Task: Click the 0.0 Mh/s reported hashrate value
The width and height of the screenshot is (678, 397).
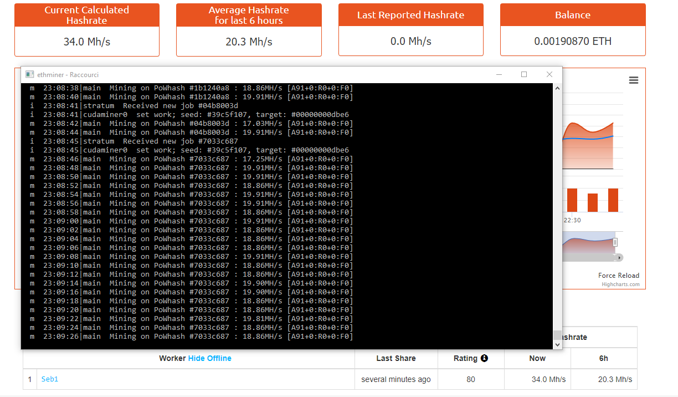Action: 411,42
